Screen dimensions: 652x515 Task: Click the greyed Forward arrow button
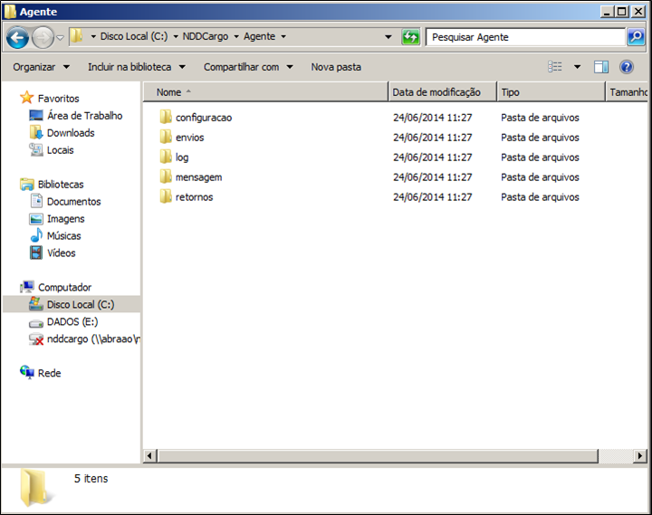pyautogui.click(x=43, y=37)
